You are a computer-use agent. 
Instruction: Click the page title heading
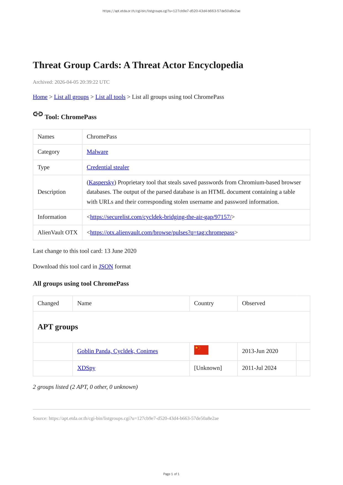[138, 65]
